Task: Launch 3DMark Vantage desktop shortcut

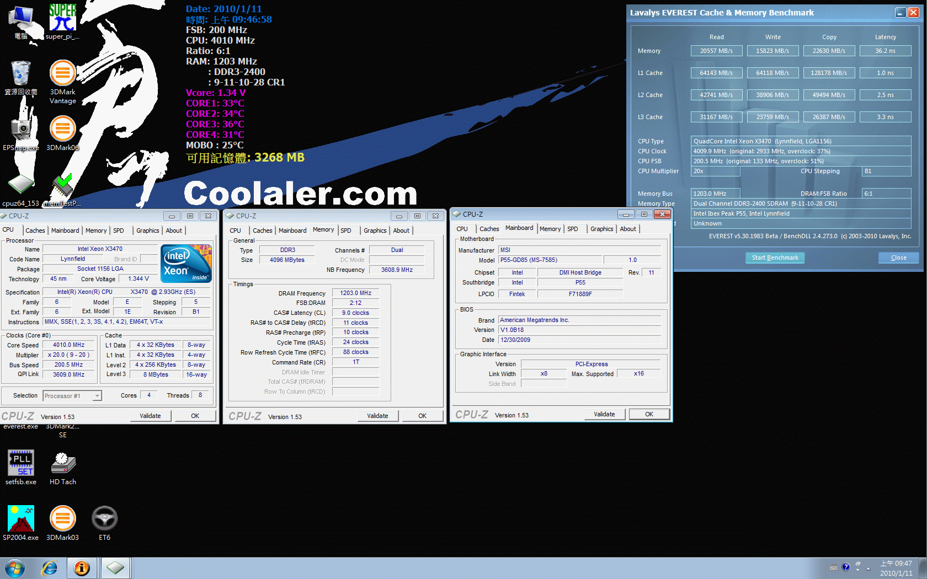Action: click(63, 82)
